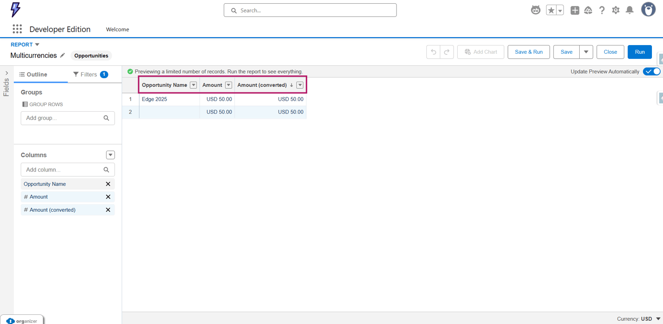Switch to the Filters tab
This screenshot has width=663, height=324.
91,74
